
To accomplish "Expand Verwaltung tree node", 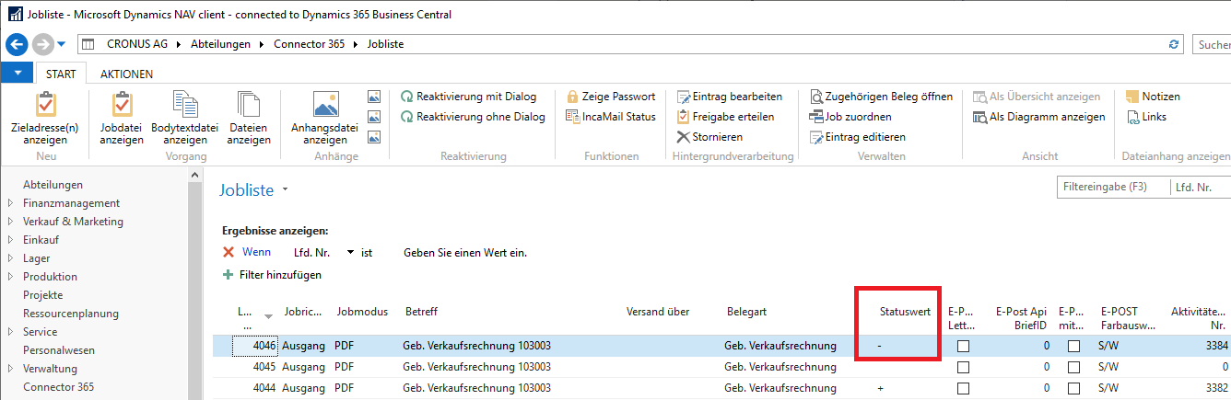I will (11, 369).
